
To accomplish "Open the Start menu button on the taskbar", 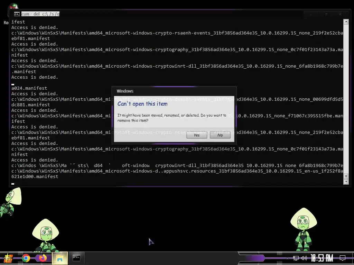I will 8,258.
